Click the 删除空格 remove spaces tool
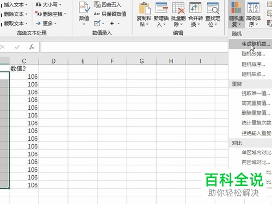 [48, 14]
